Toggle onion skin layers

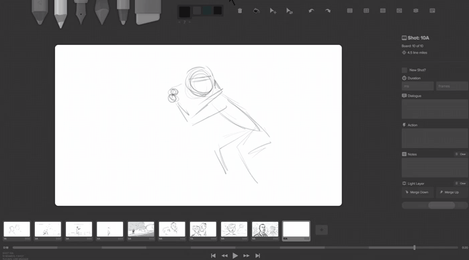tap(416, 11)
